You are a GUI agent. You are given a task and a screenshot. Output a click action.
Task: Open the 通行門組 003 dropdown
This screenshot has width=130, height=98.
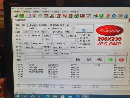click(69, 32)
